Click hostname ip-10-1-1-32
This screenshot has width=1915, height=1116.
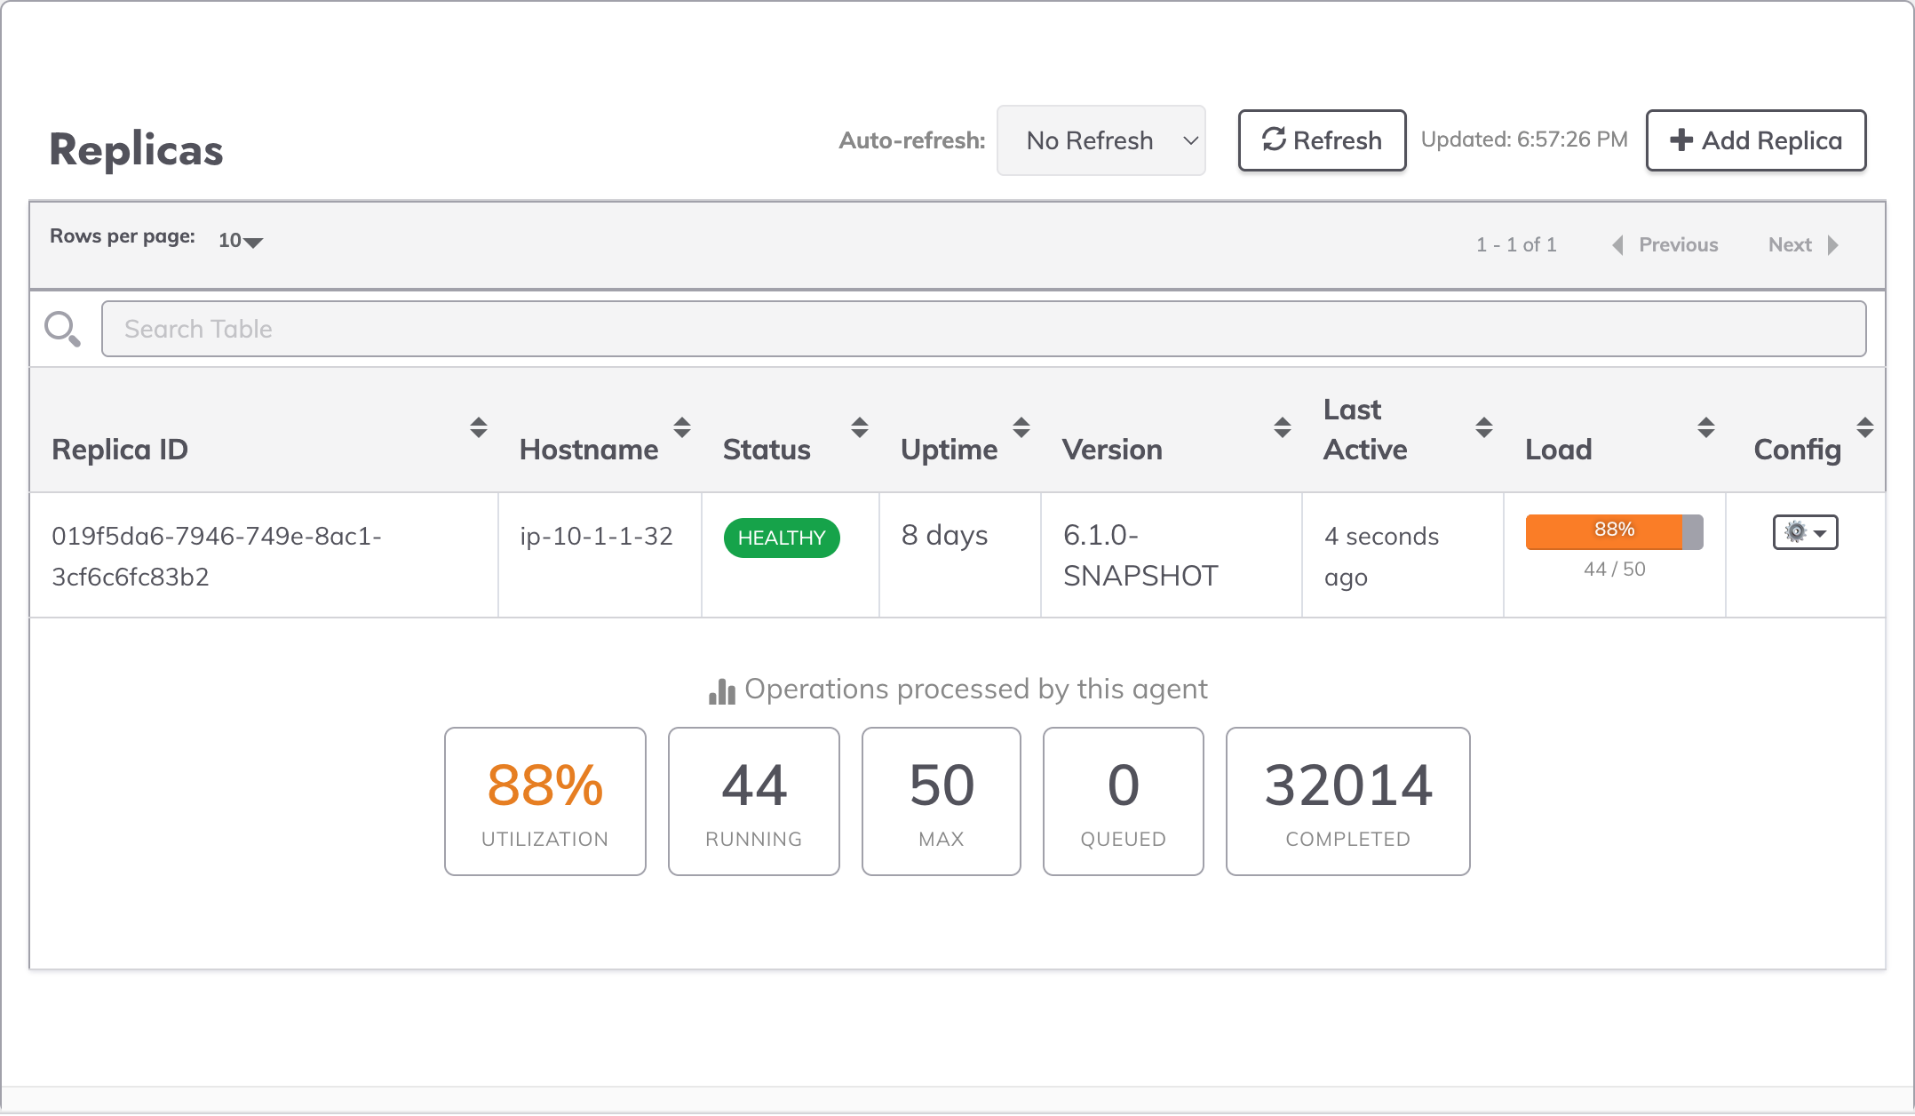597,536
